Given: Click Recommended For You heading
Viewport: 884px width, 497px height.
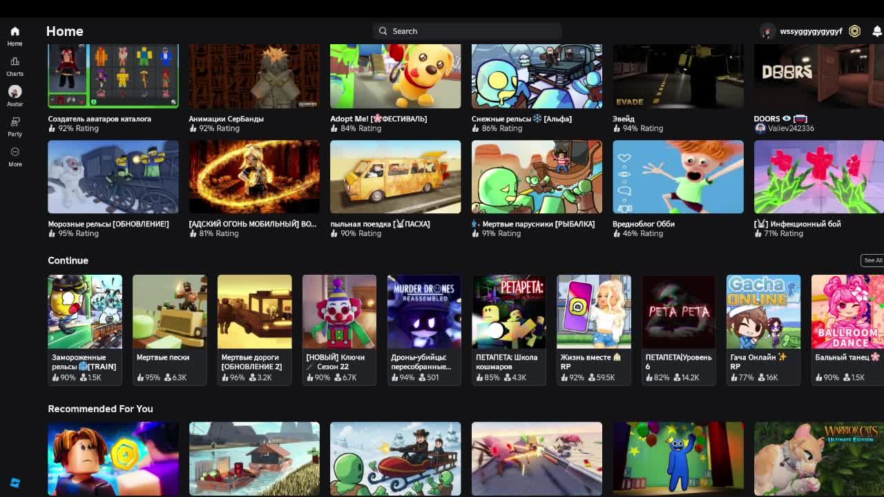Looking at the screenshot, I should [100, 409].
